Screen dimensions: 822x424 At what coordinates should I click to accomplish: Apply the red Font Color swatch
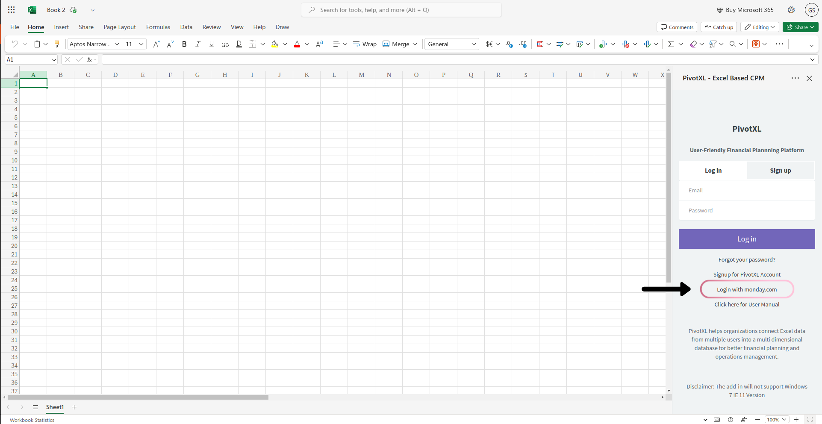[297, 44]
